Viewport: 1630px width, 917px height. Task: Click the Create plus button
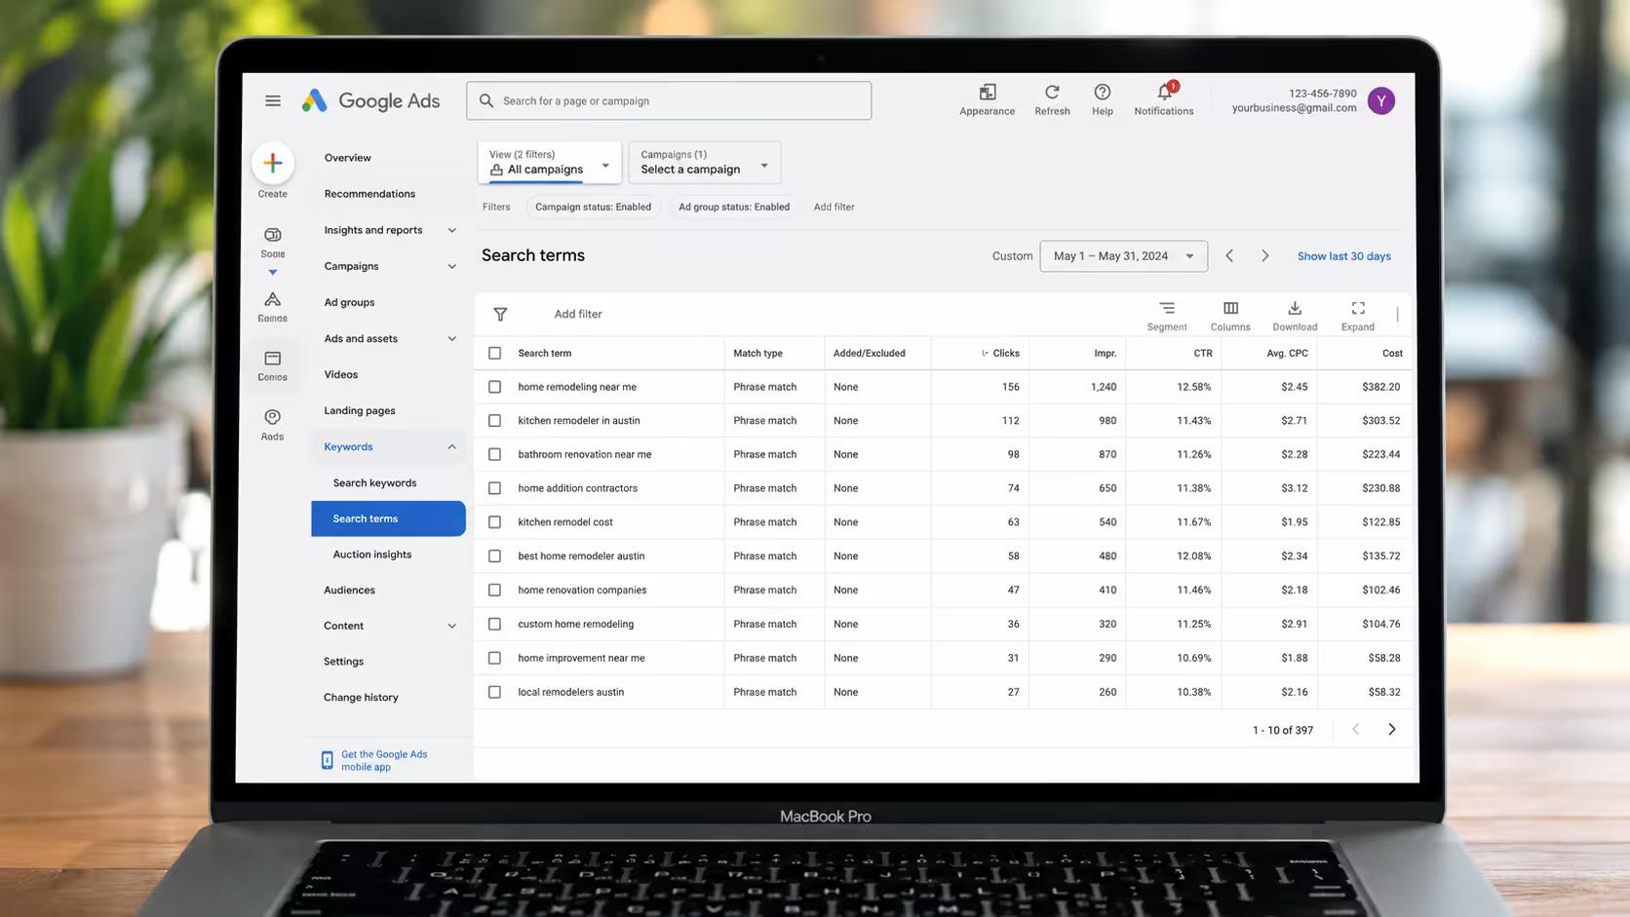pos(273,163)
